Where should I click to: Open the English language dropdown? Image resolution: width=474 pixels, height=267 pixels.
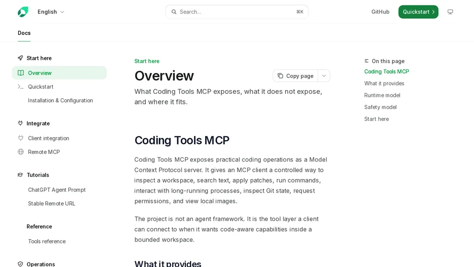[x=51, y=12]
